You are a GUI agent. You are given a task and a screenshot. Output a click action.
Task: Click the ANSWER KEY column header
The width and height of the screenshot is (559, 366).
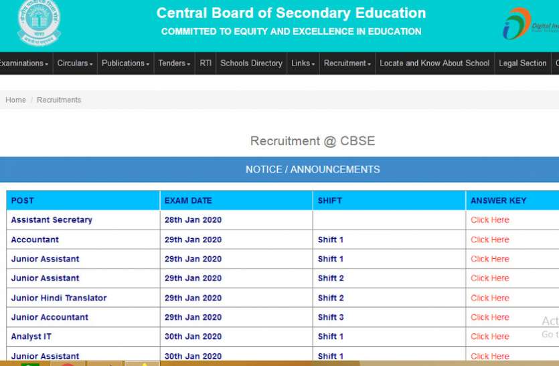pyautogui.click(x=513, y=200)
